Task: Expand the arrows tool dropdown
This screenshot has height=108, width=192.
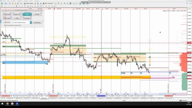Action: [29, 6]
